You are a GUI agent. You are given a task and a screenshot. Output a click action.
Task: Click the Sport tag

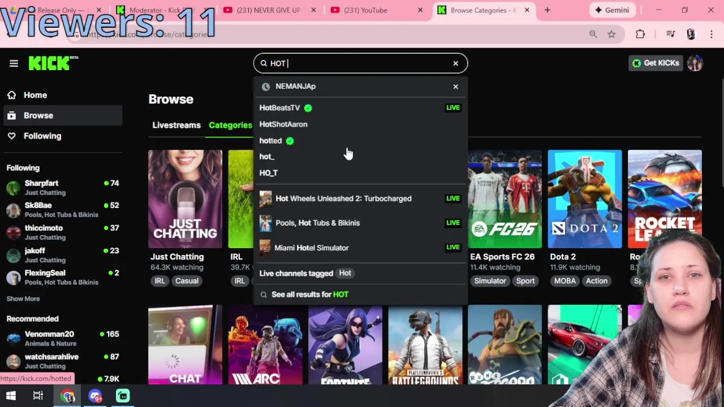pyautogui.click(x=525, y=281)
